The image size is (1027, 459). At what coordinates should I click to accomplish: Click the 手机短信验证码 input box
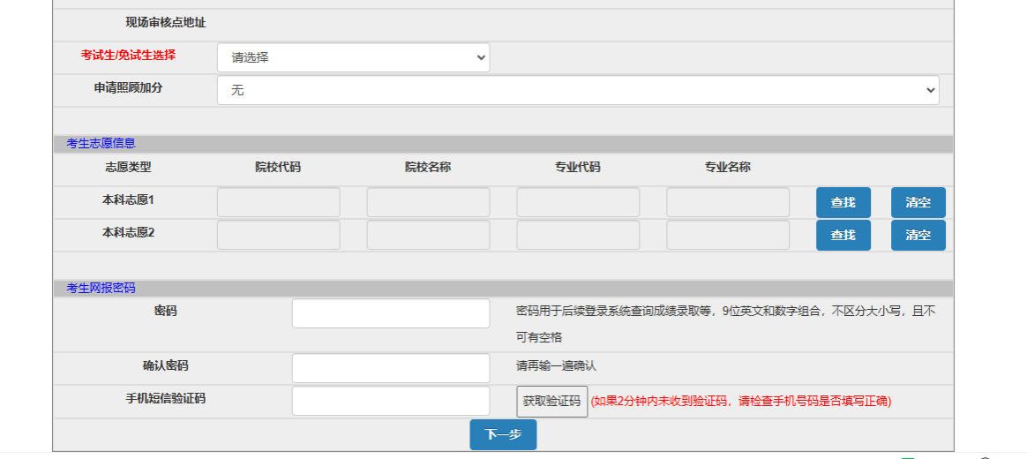[390, 401]
